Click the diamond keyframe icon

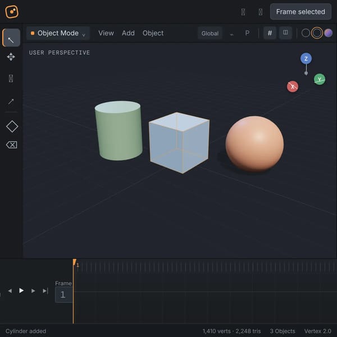tap(12, 126)
